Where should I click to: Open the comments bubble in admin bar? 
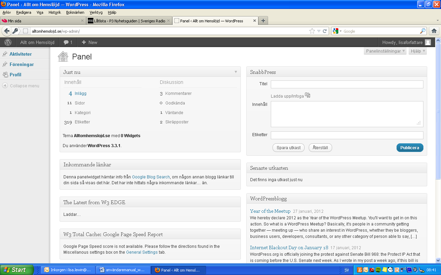[68, 42]
